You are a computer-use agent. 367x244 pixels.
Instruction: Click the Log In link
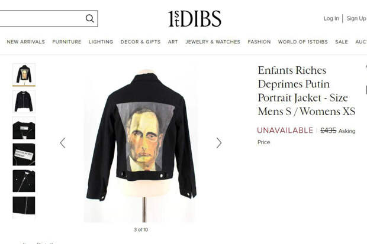(x=331, y=18)
